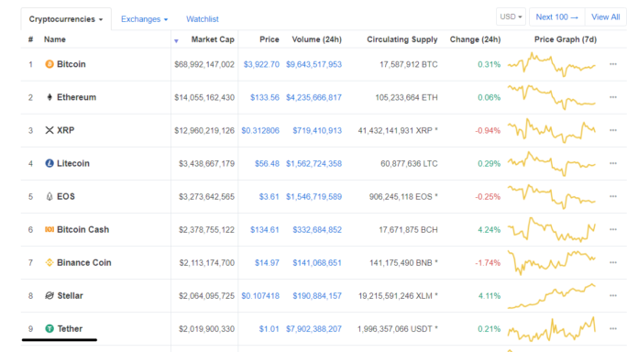Open the Bitcoin Cash name link
This screenshot has width=638, height=352.
point(83,229)
